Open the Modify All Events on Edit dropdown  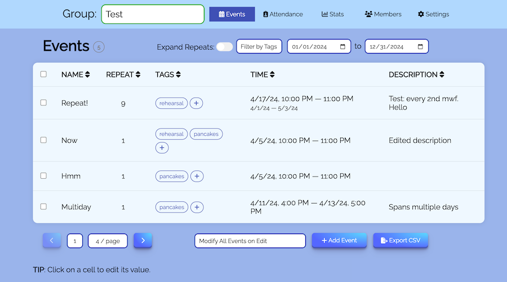tap(250, 241)
